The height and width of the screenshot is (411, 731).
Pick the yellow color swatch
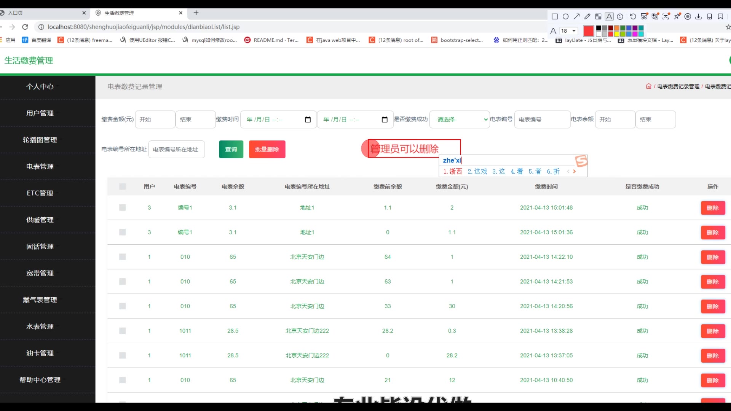click(x=617, y=34)
